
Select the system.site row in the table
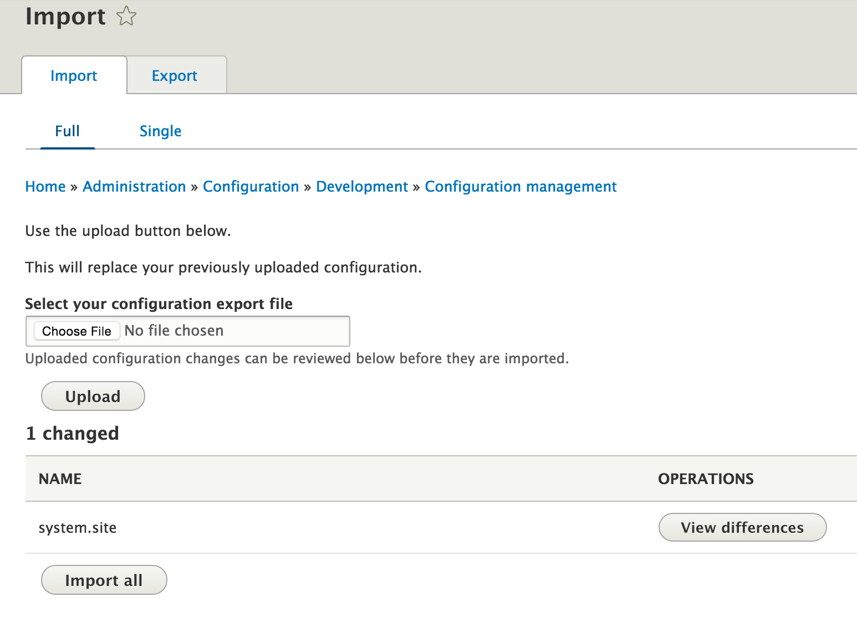tap(78, 527)
